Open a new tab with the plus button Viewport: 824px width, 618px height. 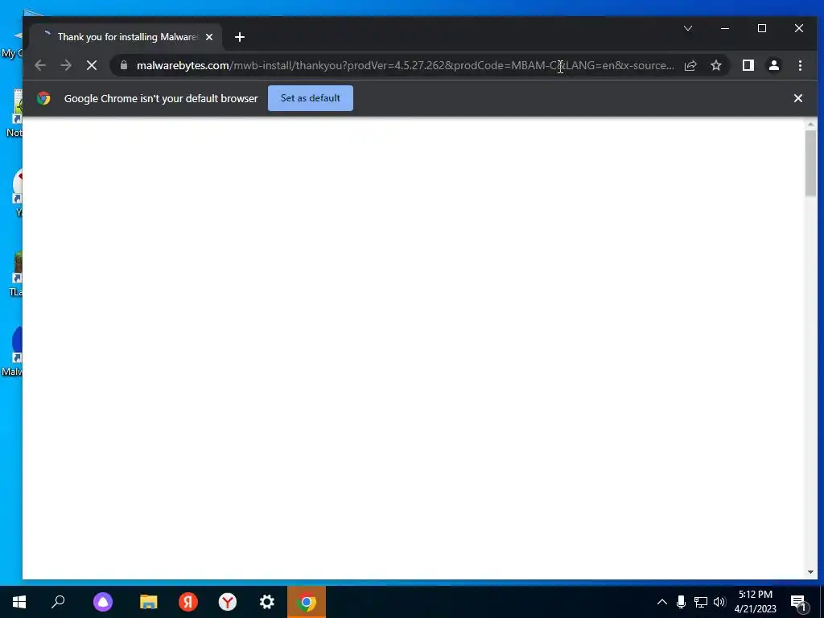pos(240,37)
